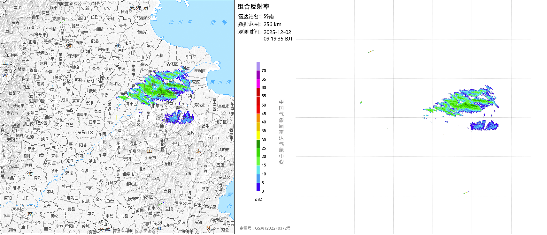Click the 莱州湾 bay label
The width and height of the screenshot is (547, 235).
(x=220, y=82)
